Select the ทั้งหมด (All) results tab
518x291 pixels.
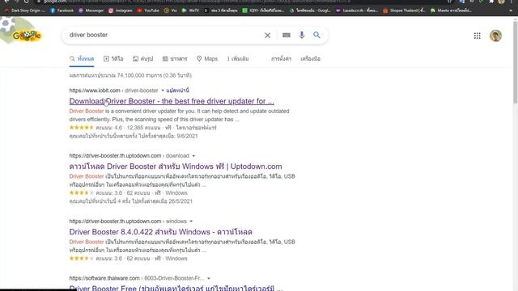[82, 59]
